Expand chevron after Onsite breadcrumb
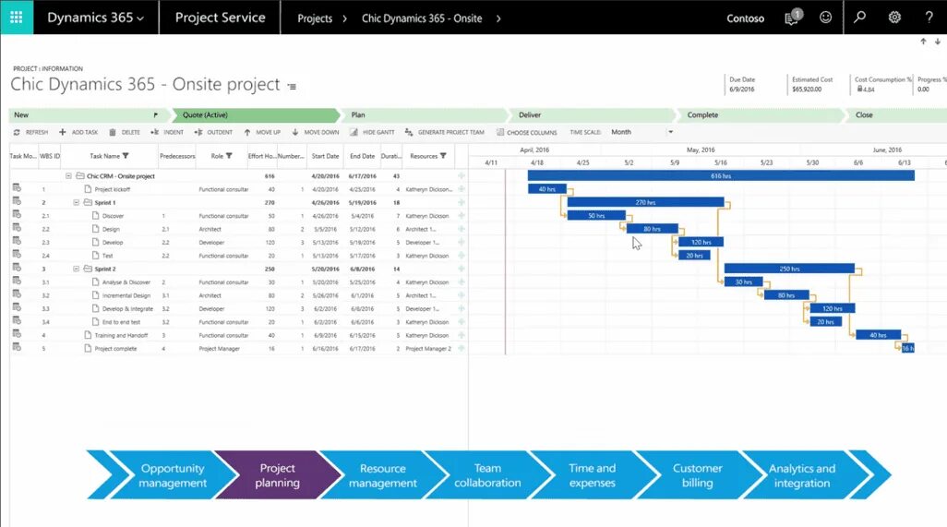 498,18
